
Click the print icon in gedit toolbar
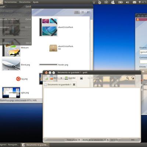pyautogui.click(x=81, y=78)
